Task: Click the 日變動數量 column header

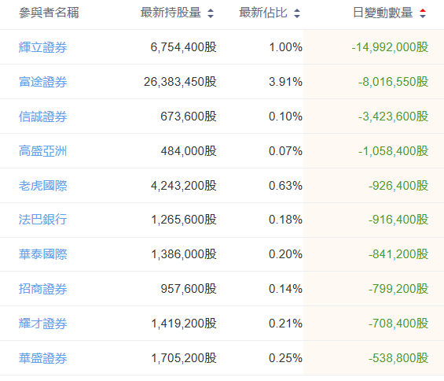Action: pyautogui.click(x=383, y=13)
